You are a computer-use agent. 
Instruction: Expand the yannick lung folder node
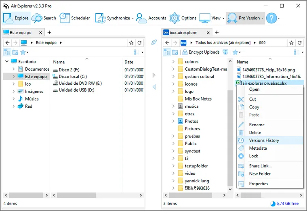click(173, 181)
